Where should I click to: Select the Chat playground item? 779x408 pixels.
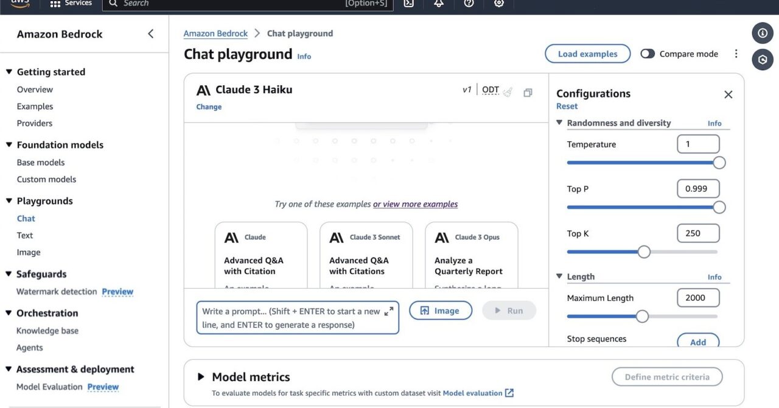26,219
